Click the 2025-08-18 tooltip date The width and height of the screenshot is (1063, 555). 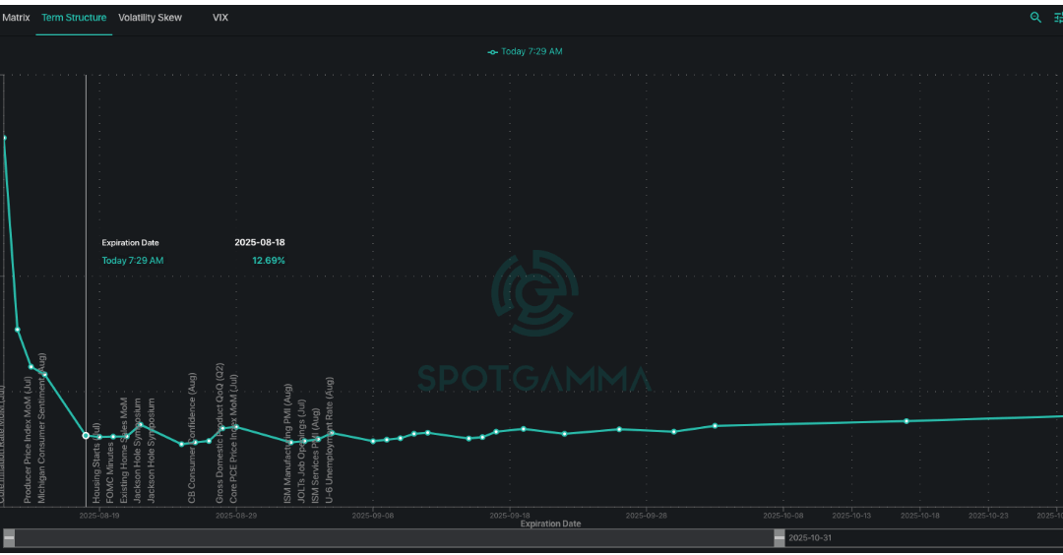(x=260, y=243)
